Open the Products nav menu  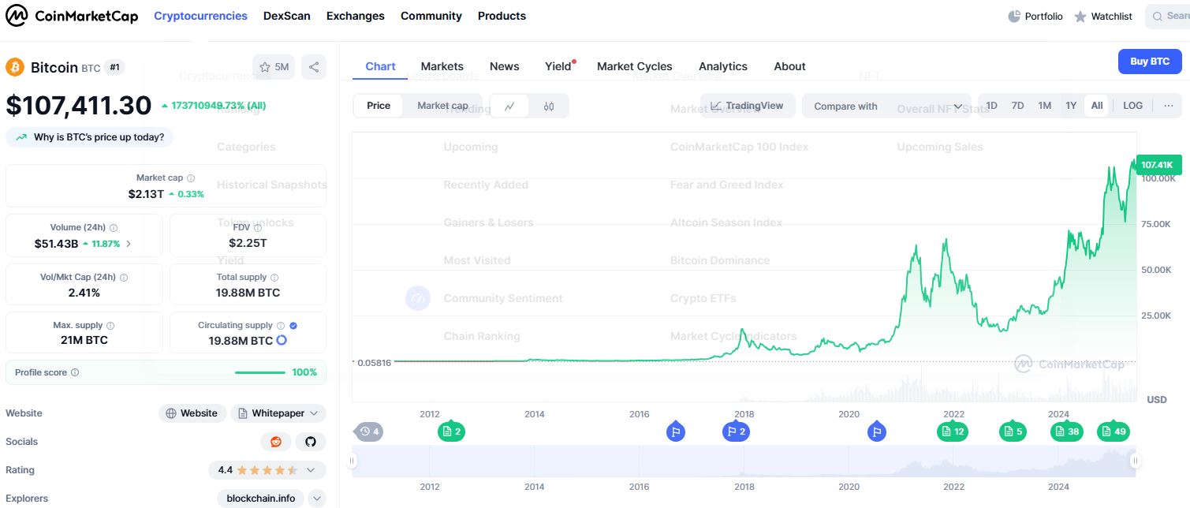tap(502, 16)
